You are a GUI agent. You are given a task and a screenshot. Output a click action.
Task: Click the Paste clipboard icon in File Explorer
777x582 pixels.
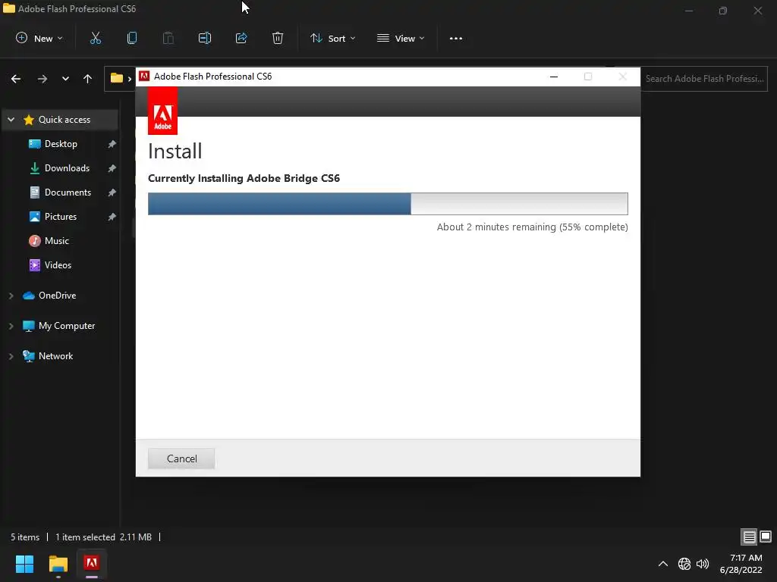[x=168, y=38]
